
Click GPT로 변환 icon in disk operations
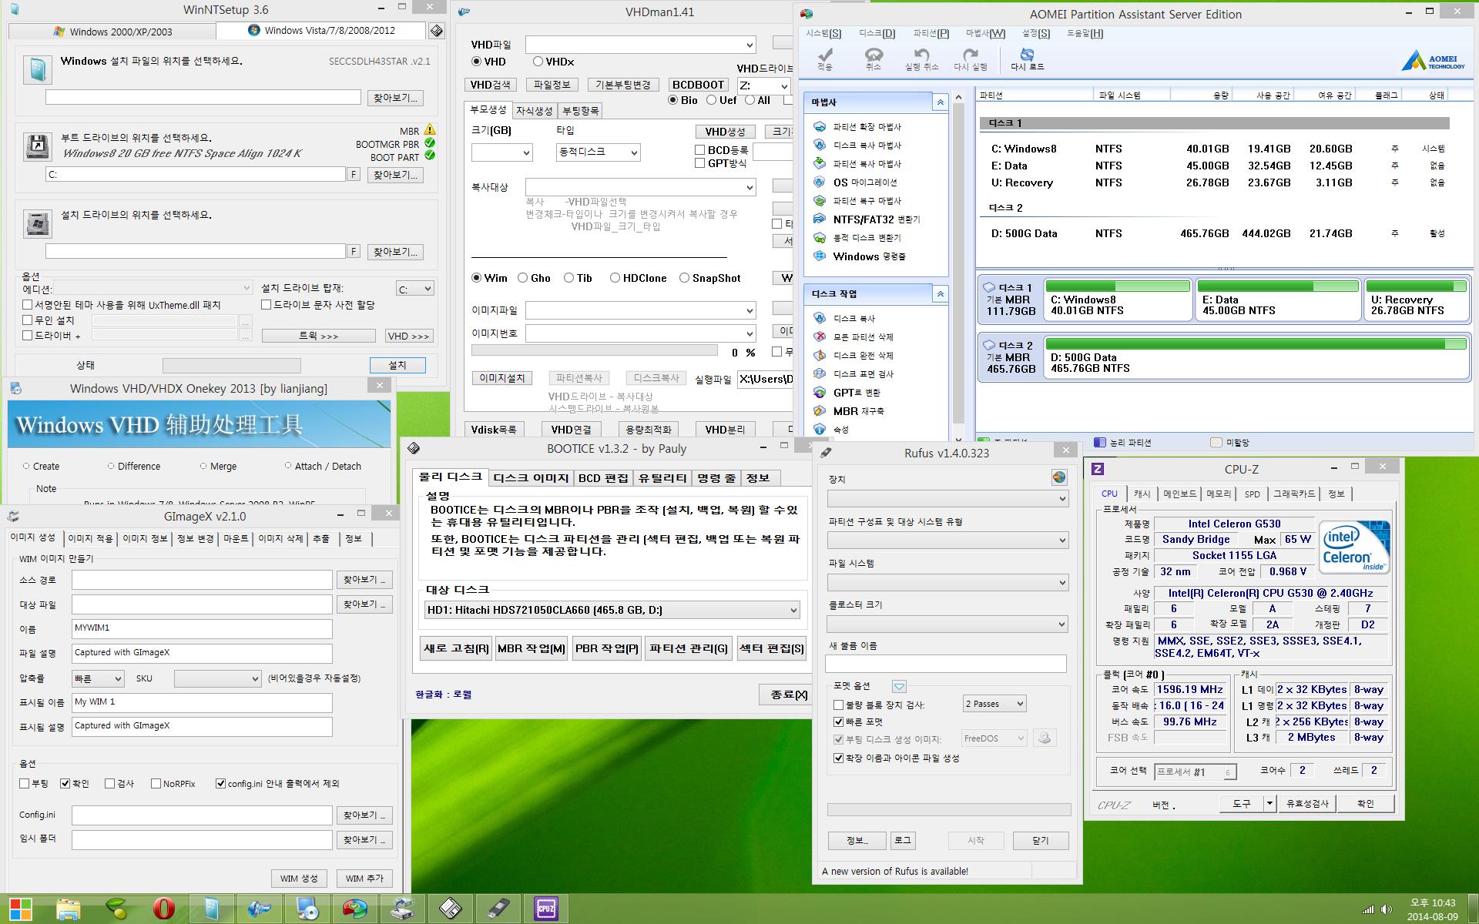[820, 392]
